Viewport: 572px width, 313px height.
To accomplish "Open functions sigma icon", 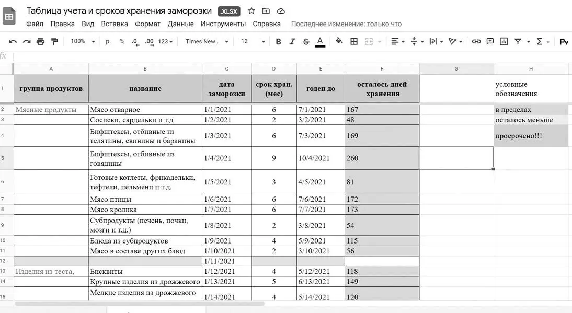I will (540, 41).
